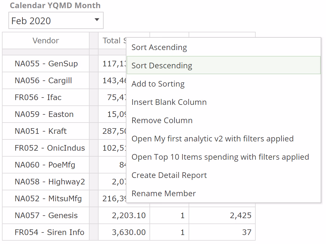The image size is (326, 244).
Task: Click the NA057 - Genesis vendor cell
Action: (x=46, y=216)
